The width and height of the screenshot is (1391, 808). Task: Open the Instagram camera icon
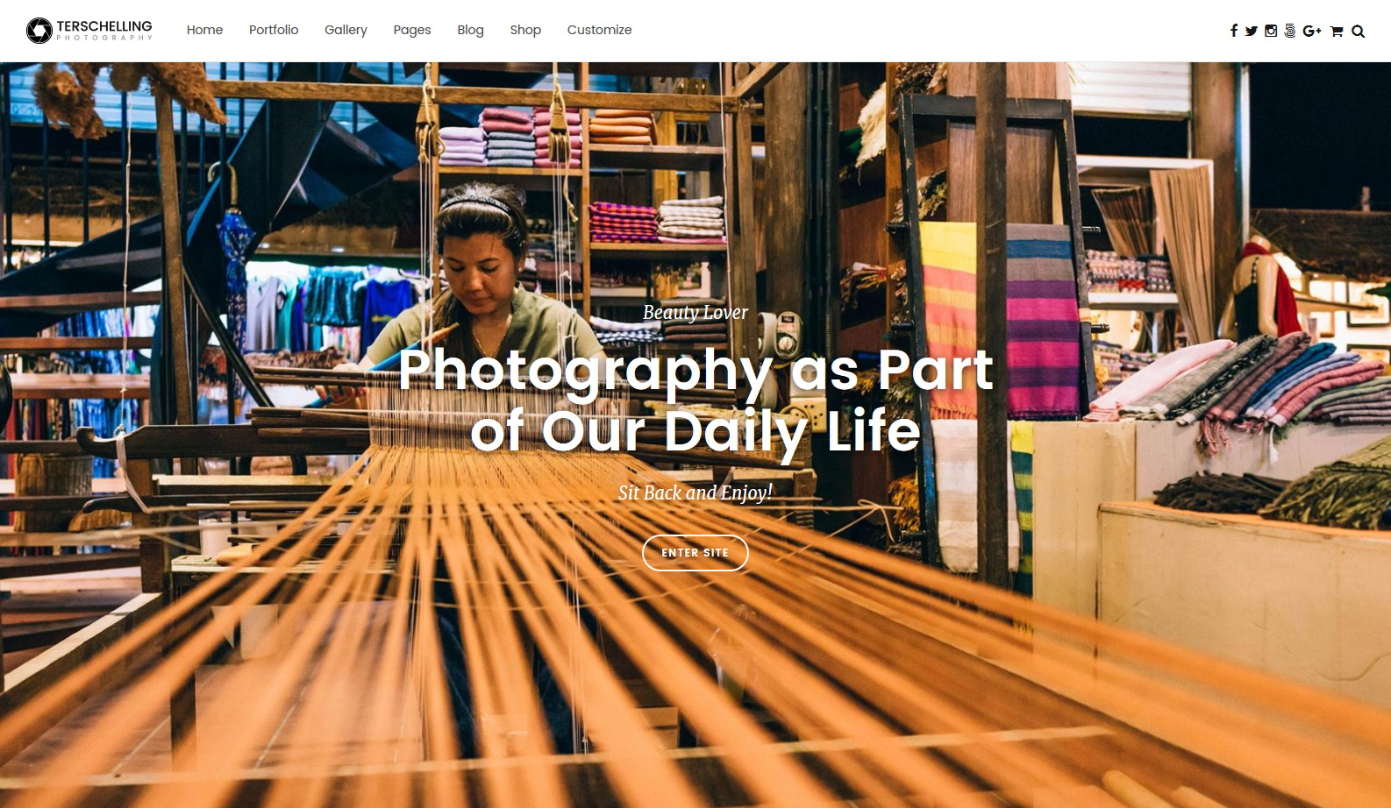click(x=1271, y=31)
